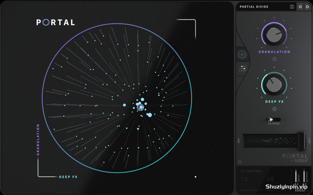
Task: Click the Input level meter
Action: 296,176
